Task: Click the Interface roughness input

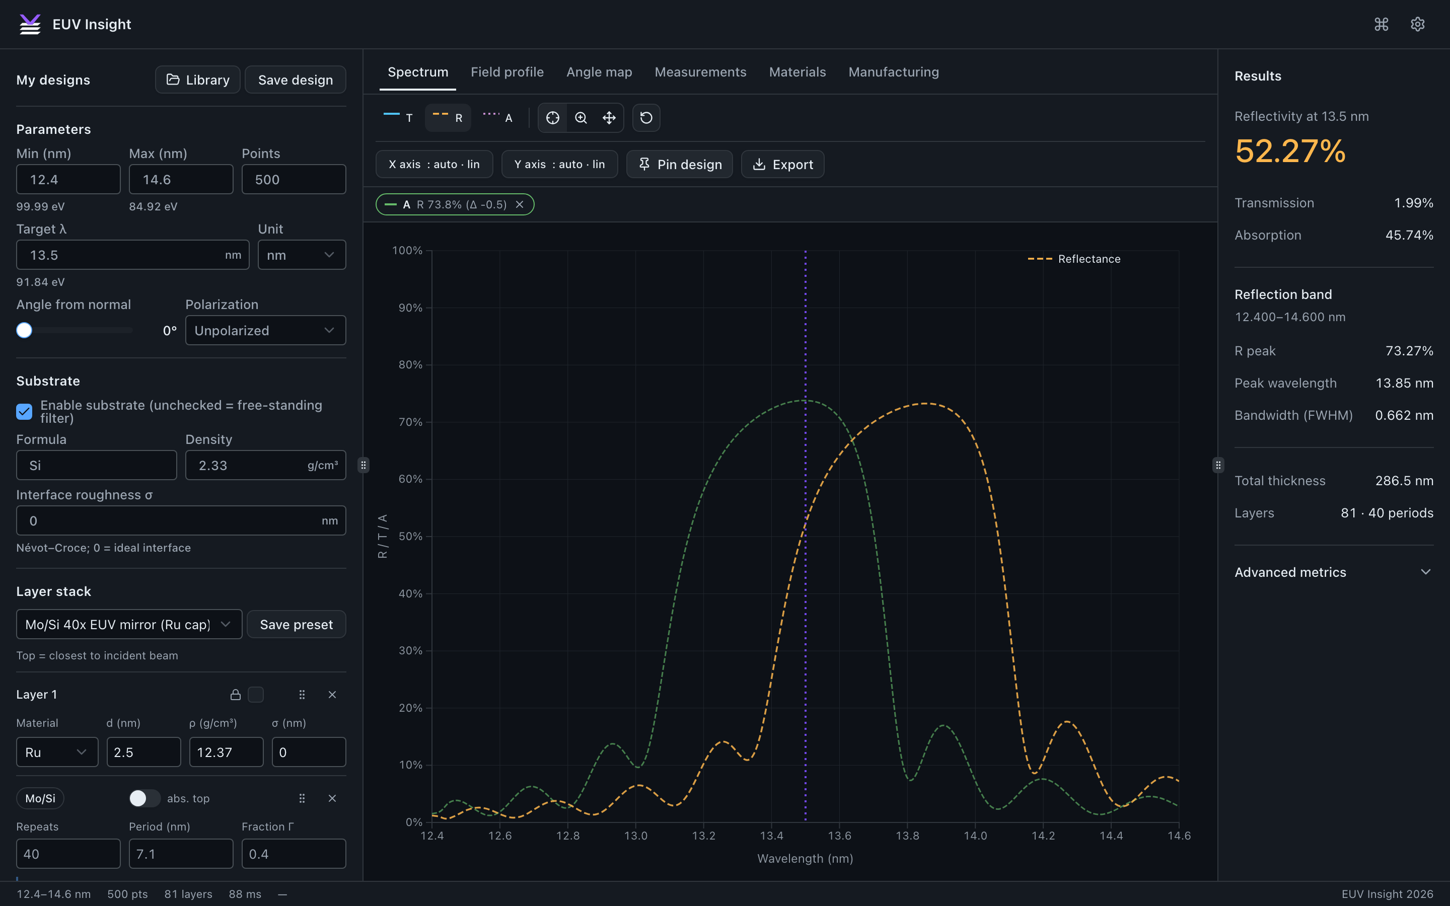Action: [x=181, y=521]
